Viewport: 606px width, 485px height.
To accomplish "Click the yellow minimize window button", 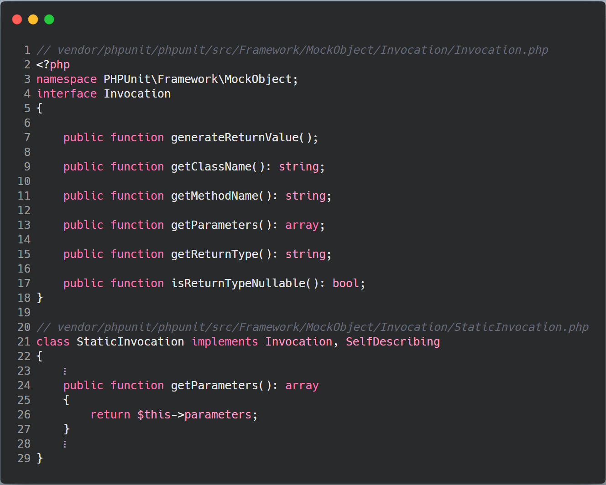I will click(x=33, y=19).
